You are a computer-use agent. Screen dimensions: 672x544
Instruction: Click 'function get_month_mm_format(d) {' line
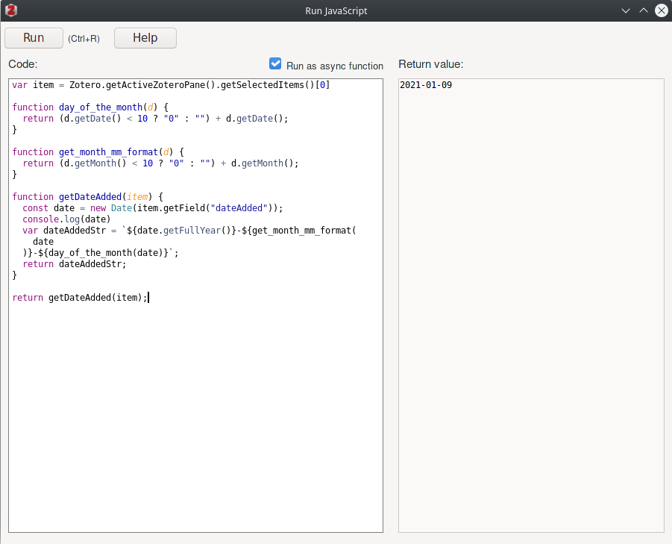coord(98,151)
